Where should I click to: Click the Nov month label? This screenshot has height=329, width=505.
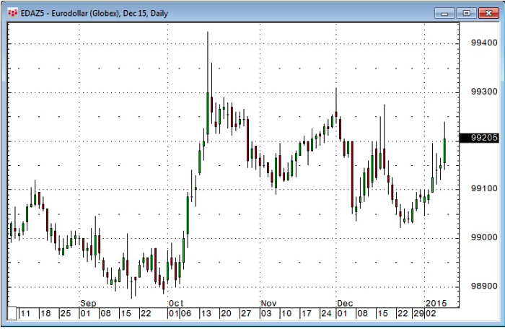(x=269, y=303)
